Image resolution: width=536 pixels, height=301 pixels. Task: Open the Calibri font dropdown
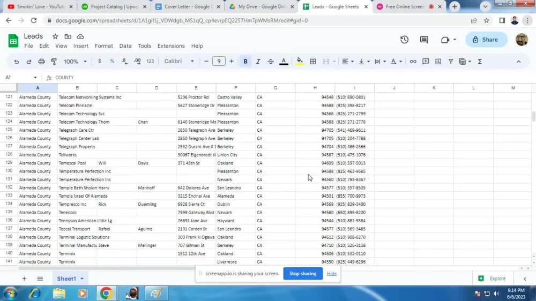point(179,62)
